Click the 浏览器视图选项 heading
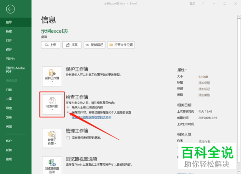The width and height of the screenshot is (241, 174). click(81, 159)
